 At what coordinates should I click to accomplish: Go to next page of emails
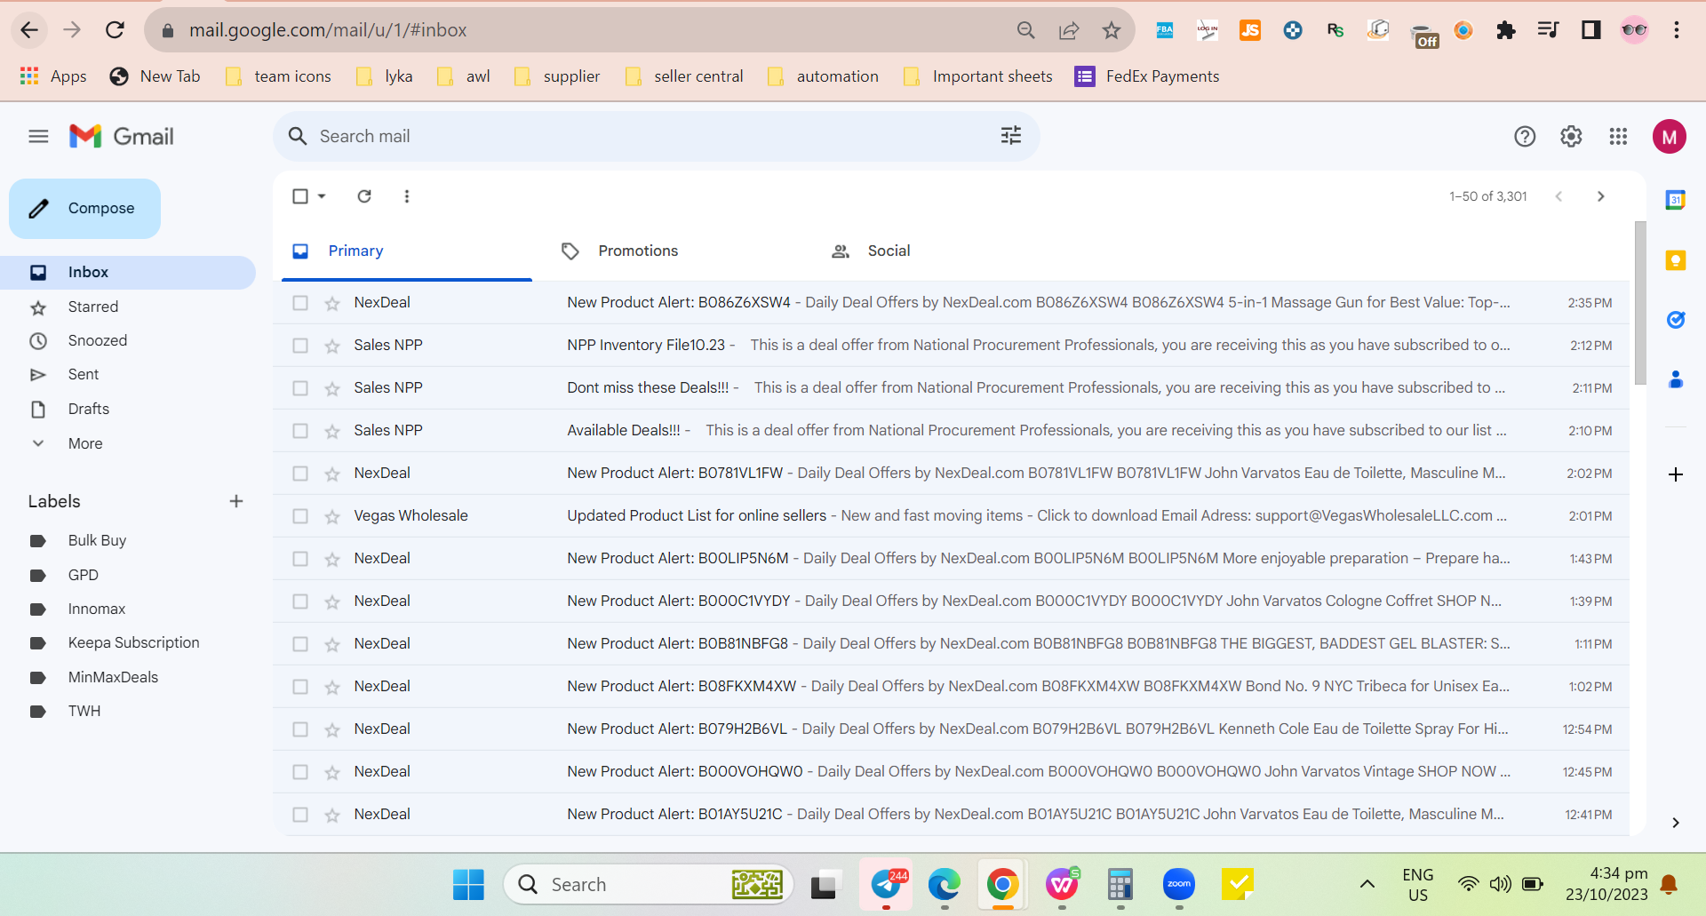[x=1601, y=196]
